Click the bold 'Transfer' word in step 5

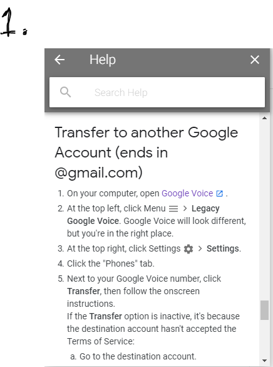pos(84,291)
